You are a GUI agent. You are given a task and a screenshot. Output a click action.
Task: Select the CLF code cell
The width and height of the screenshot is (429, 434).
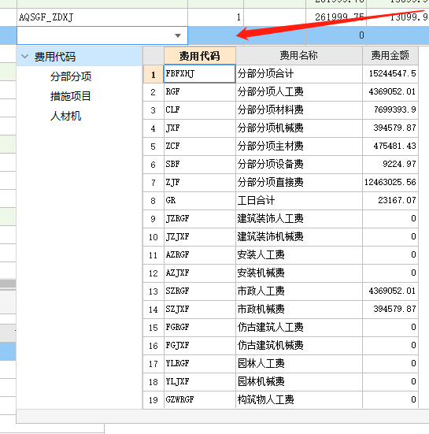[200, 110]
